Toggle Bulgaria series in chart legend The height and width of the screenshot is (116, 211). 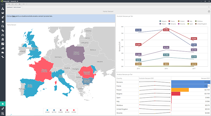pyautogui.click(x=163, y=21)
